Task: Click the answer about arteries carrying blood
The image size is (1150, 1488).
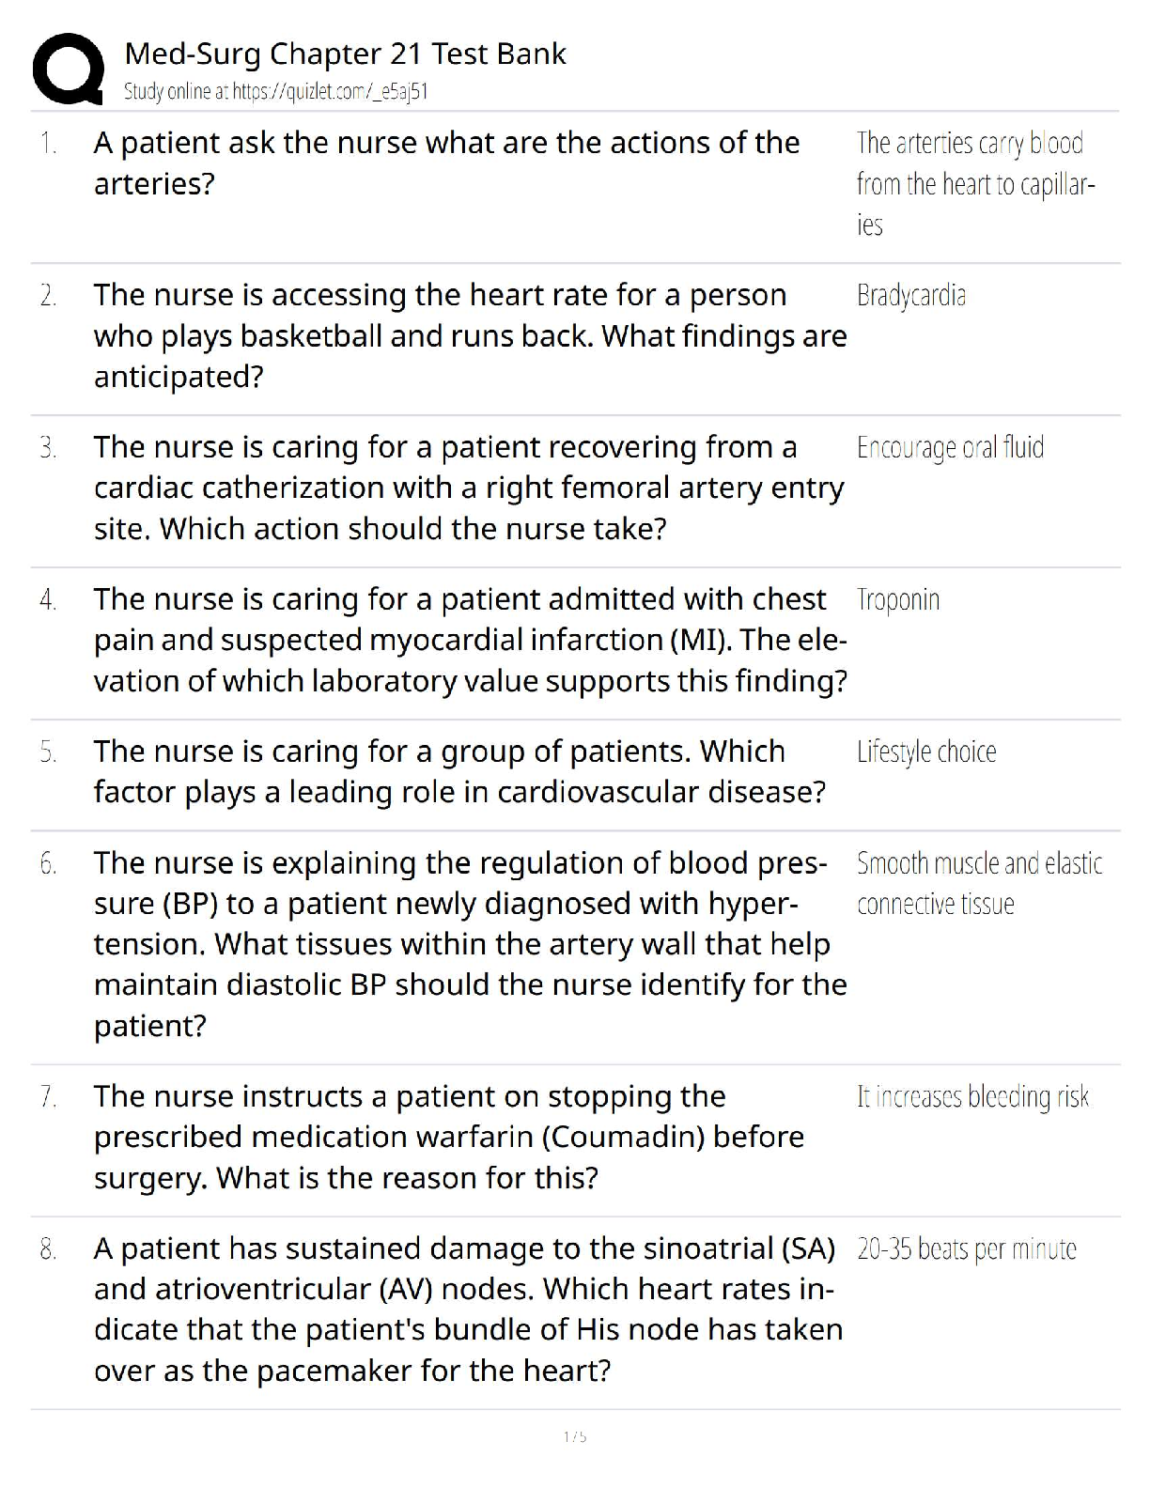Action: 975,183
